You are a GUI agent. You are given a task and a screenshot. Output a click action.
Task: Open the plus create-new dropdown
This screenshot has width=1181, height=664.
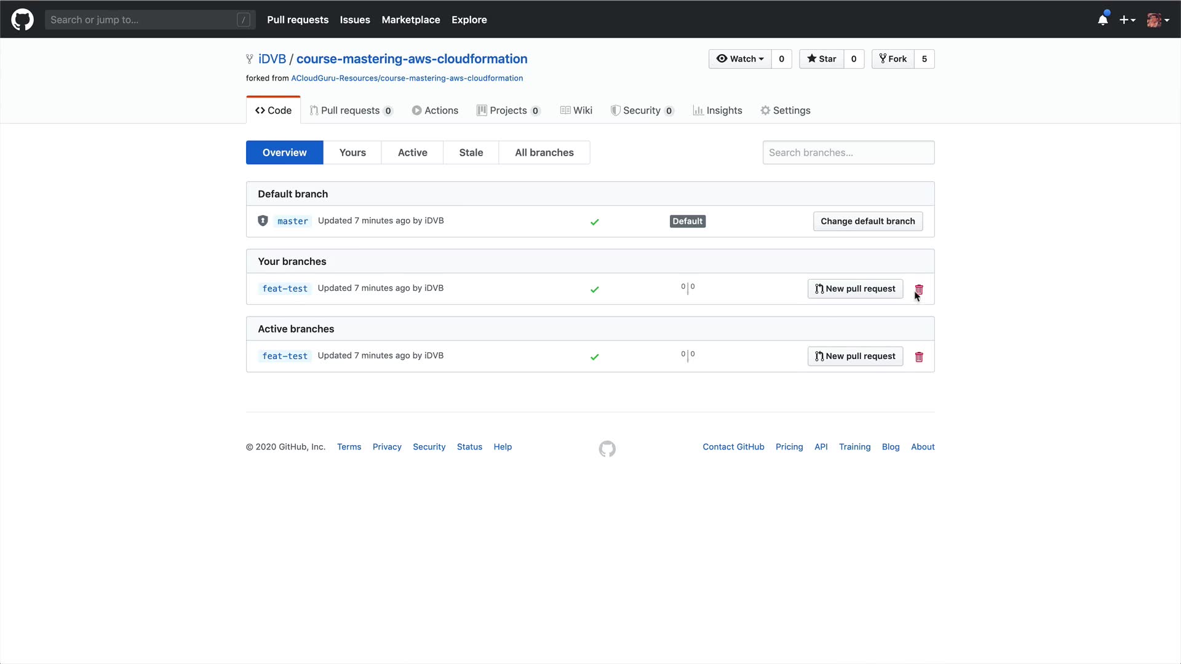(1127, 20)
